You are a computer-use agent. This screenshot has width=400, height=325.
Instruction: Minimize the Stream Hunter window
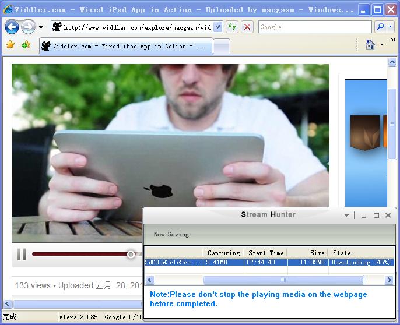coord(363,216)
